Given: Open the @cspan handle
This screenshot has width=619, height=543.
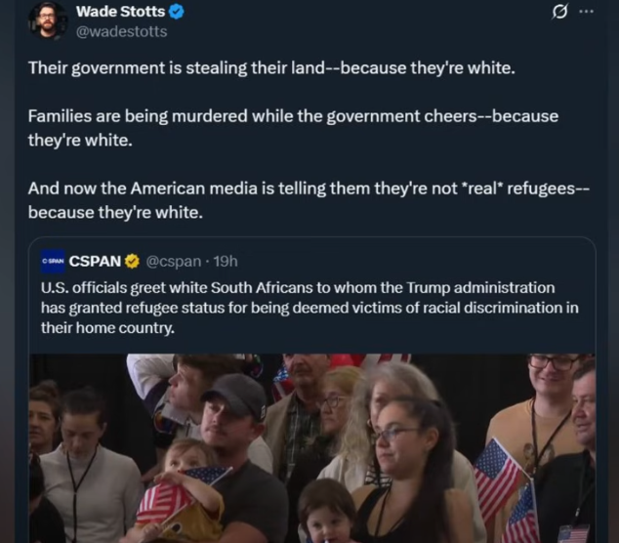Looking at the screenshot, I should coord(175,261).
